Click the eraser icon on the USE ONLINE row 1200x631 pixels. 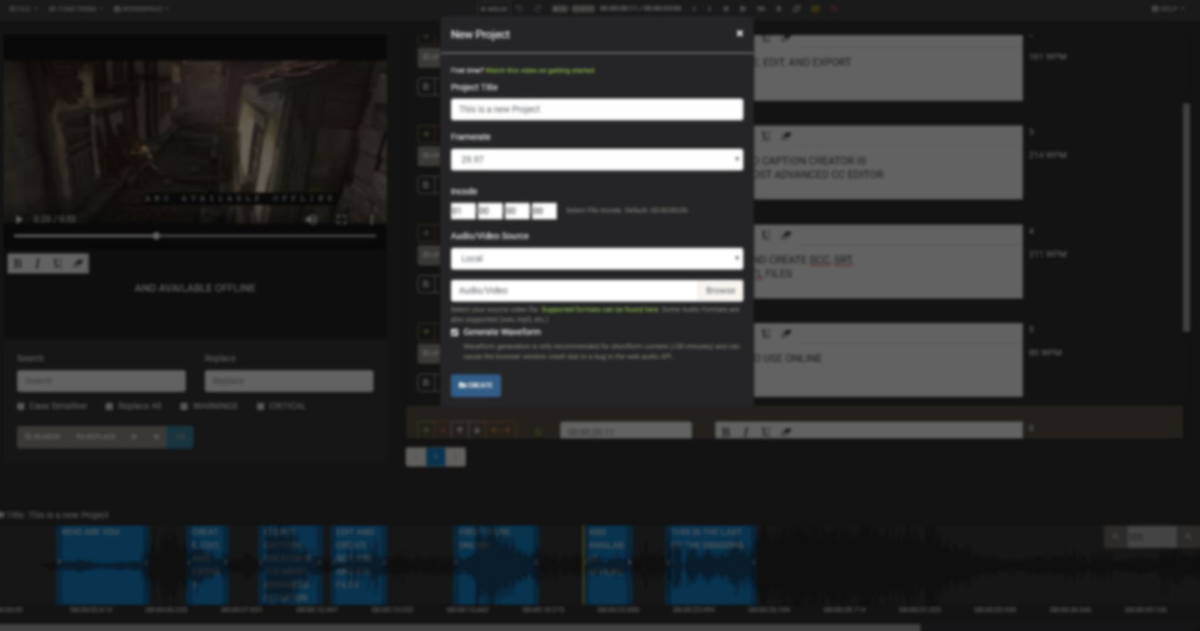click(786, 334)
